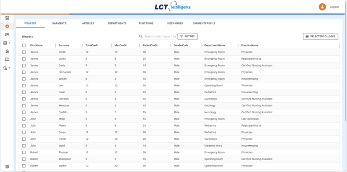Sort by the FirstName column header
The width and height of the screenshot is (347, 172).
[x=36, y=45]
